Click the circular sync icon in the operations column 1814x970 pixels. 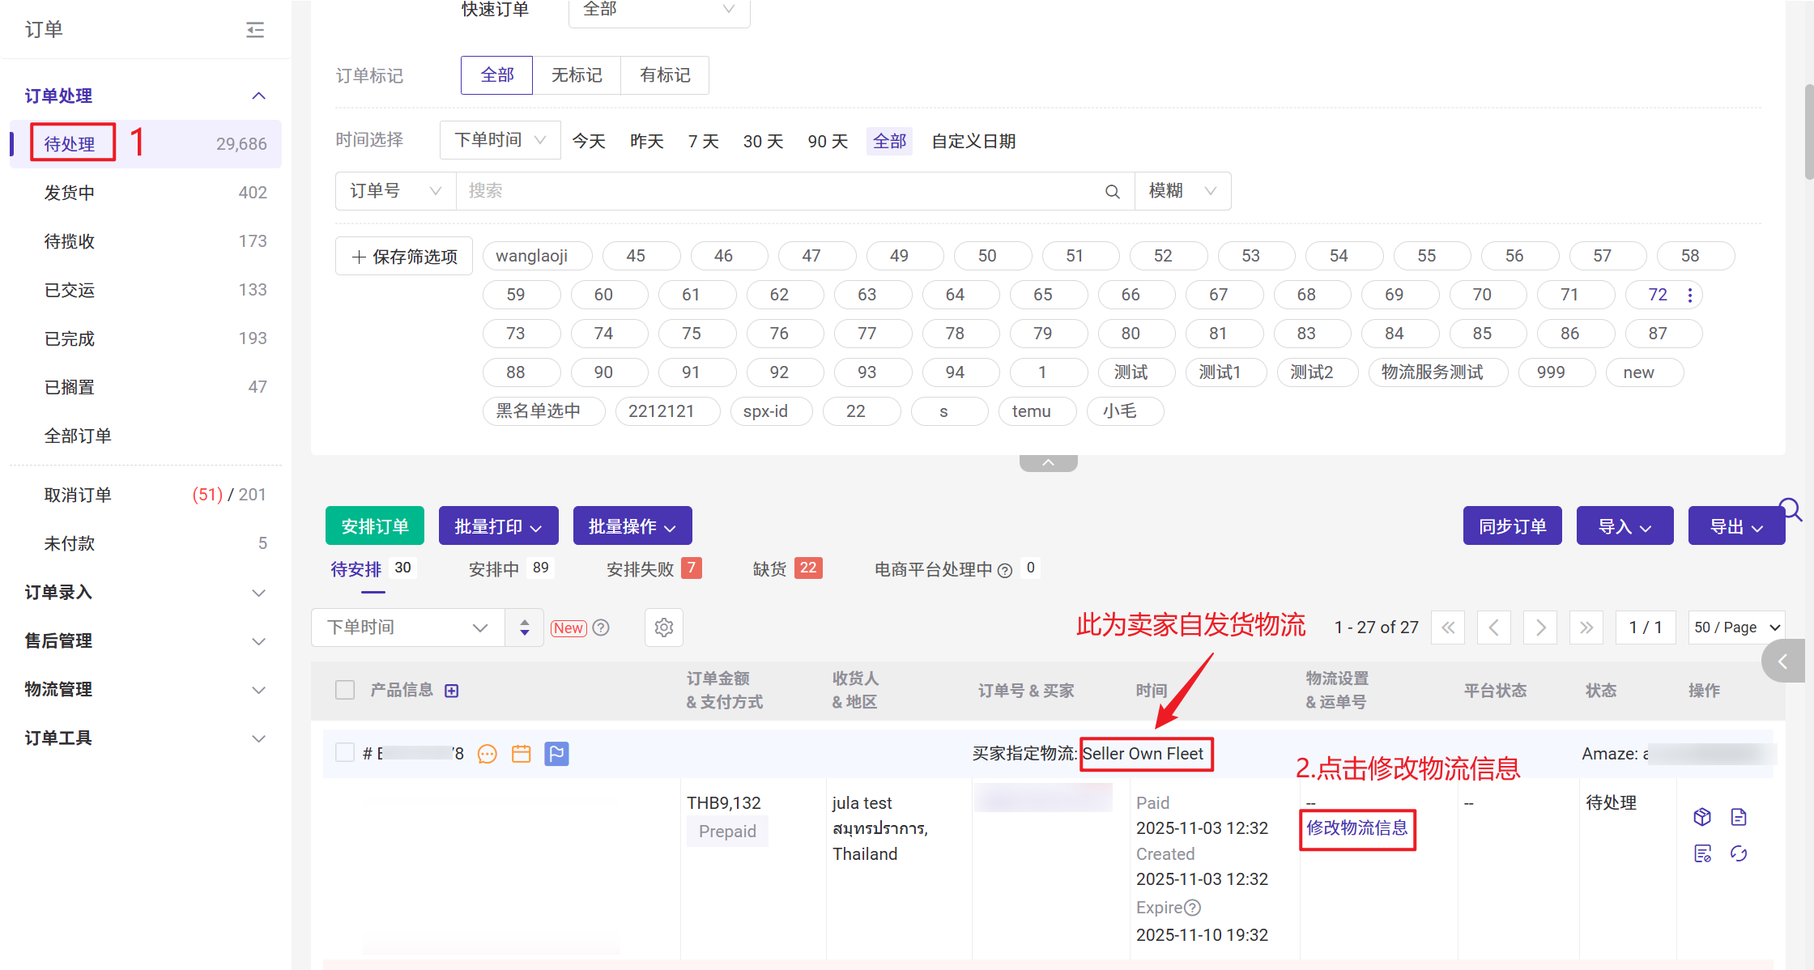coord(1739,853)
